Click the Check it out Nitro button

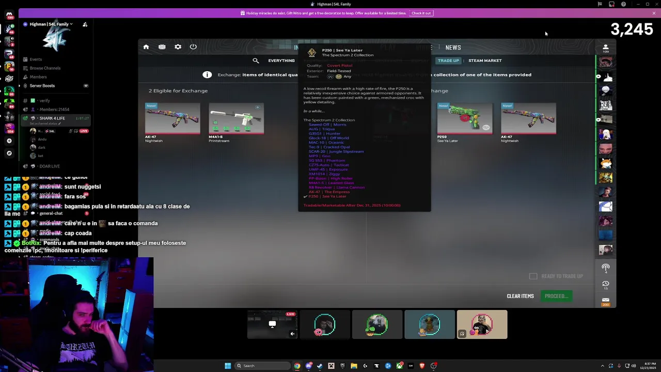(421, 13)
